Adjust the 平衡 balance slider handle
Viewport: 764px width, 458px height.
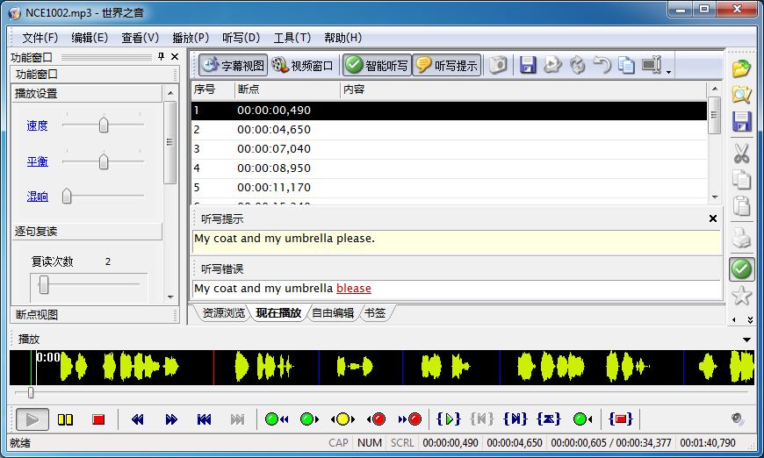pyautogui.click(x=104, y=161)
